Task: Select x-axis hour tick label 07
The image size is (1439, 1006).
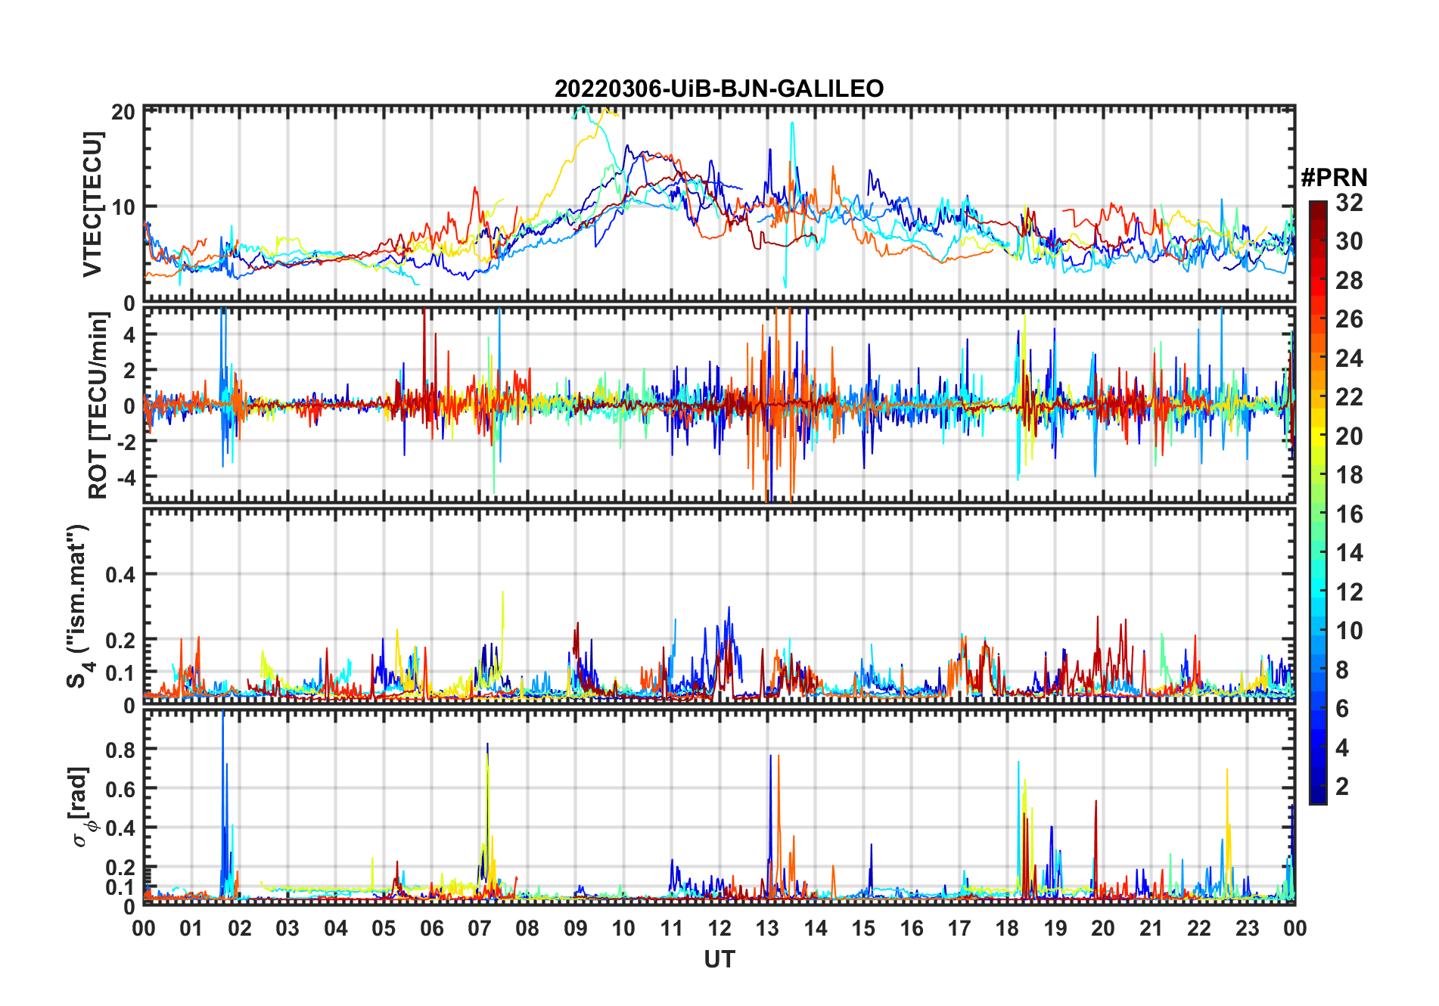Action: 480,928
